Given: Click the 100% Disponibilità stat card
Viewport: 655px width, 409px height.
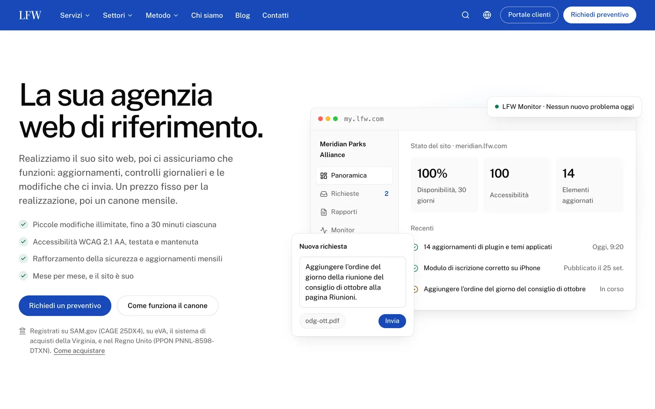Looking at the screenshot, I should (x=444, y=185).
